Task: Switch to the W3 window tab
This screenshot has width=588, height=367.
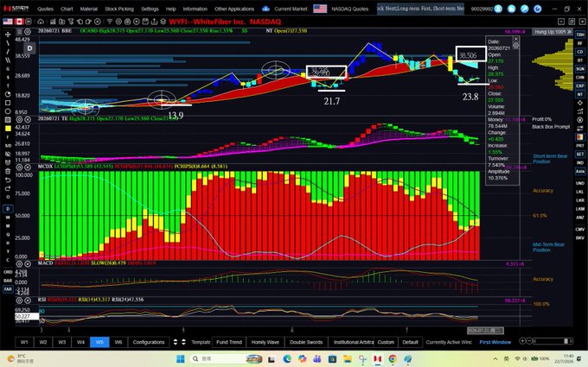Action: coord(62,342)
